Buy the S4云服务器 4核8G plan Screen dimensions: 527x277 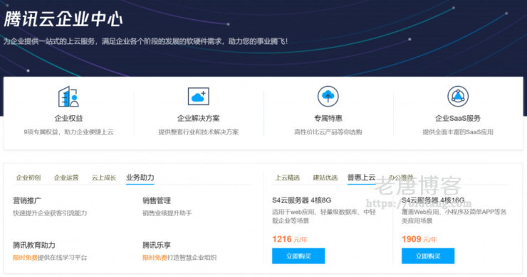[298, 256]
